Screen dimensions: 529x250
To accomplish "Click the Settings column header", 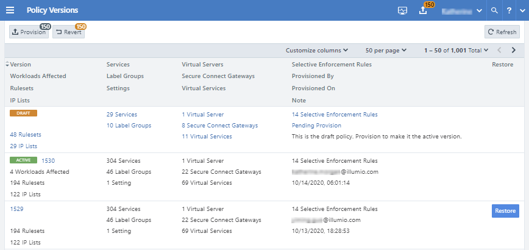I will [118, 88].
